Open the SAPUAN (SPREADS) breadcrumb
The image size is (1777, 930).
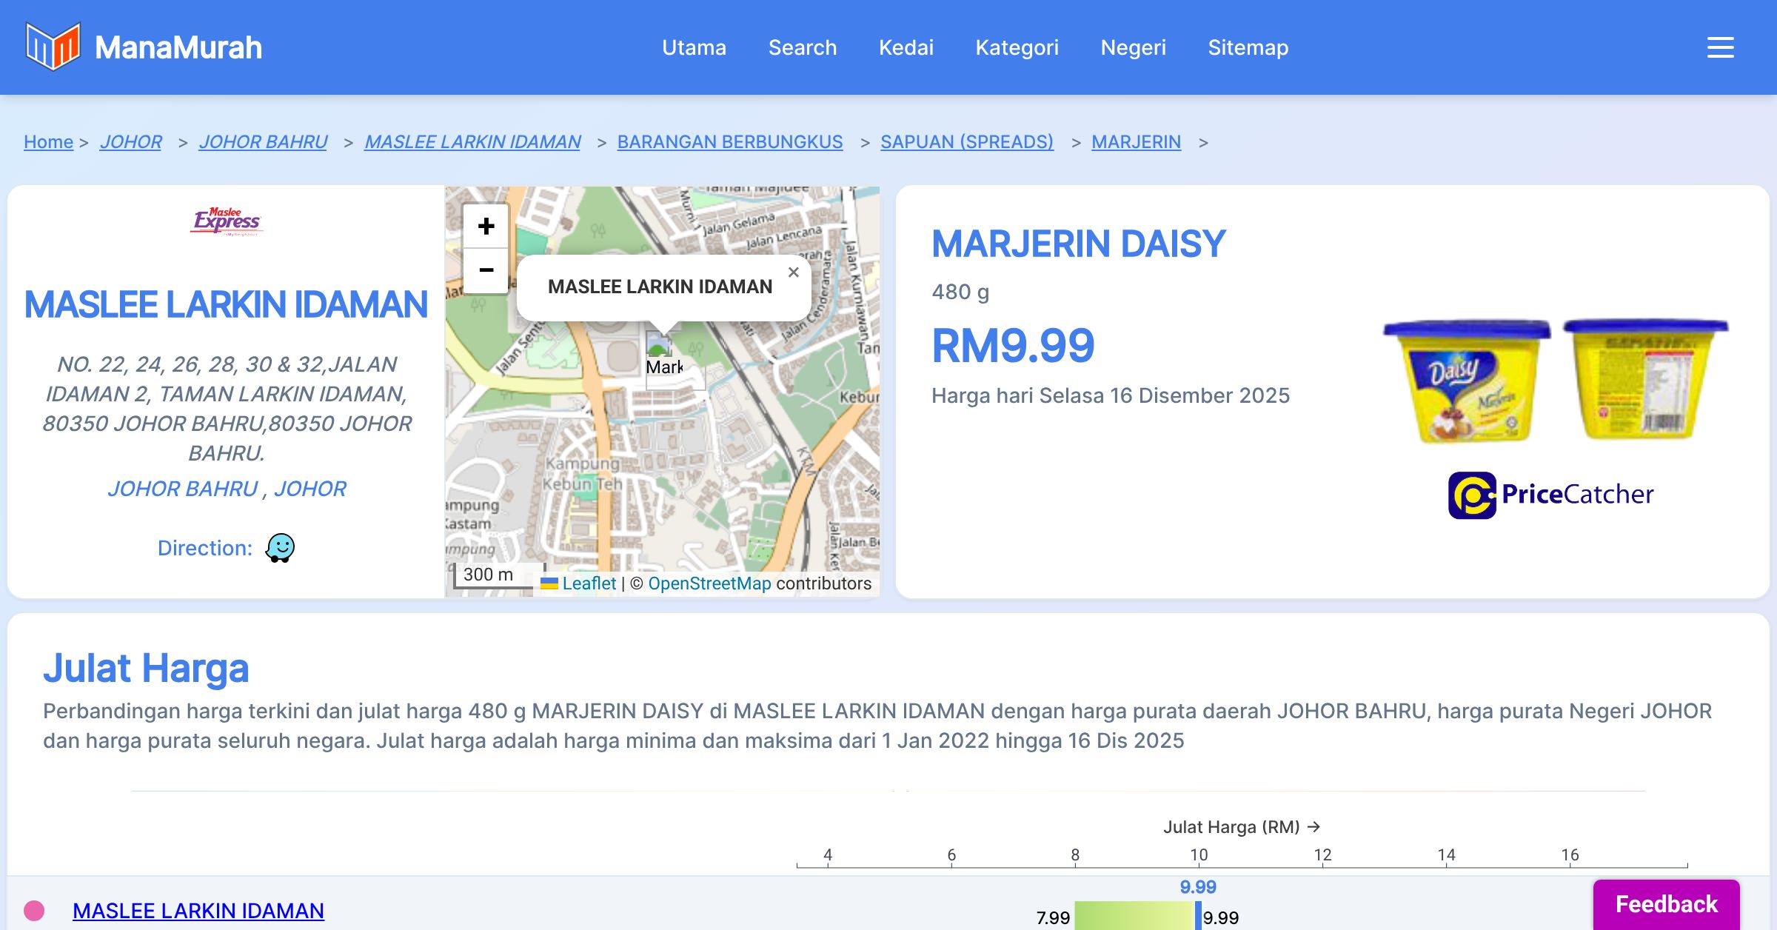pyautogui.click(x=966, y=141)
